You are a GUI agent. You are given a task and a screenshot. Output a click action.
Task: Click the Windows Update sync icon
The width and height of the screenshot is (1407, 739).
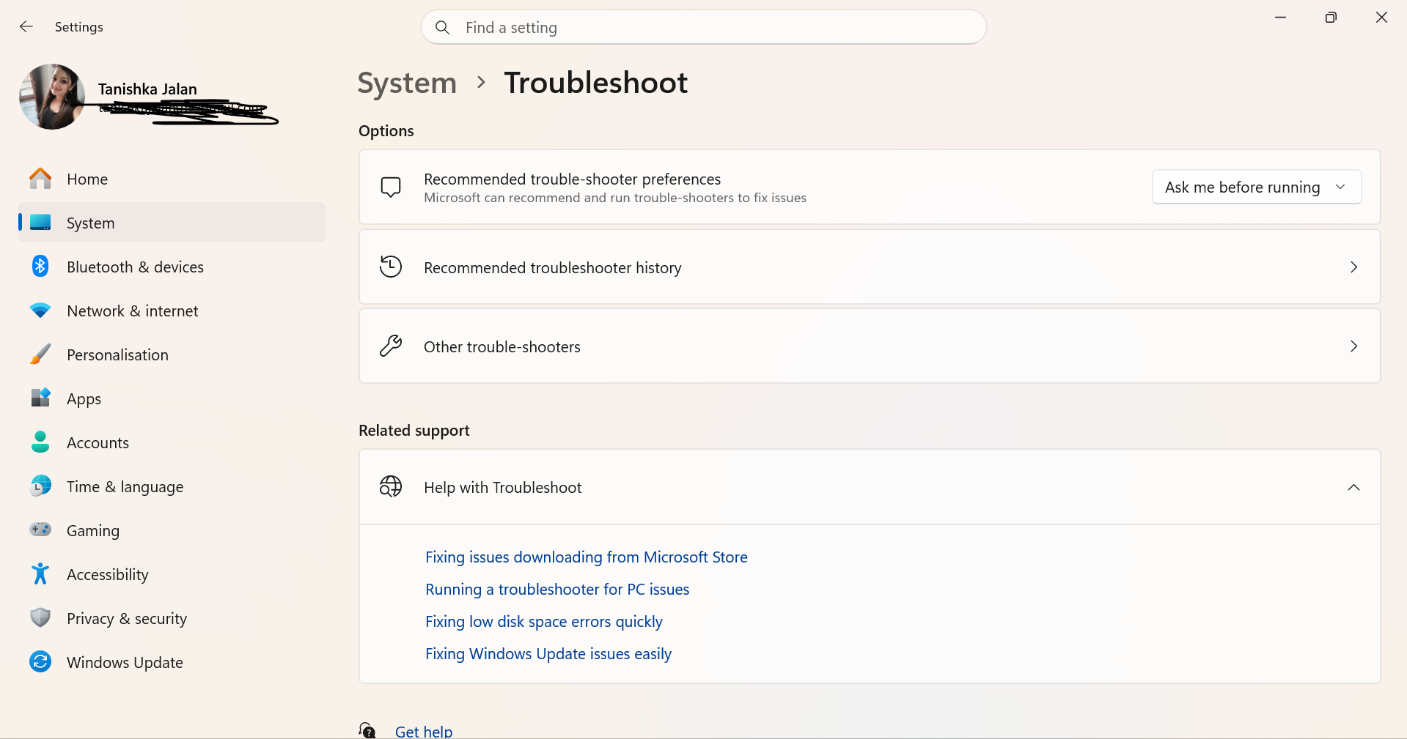coord(40,662)
